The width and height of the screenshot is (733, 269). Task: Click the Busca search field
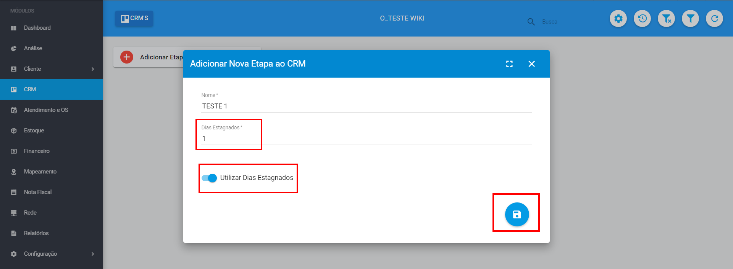coord(574,22)
